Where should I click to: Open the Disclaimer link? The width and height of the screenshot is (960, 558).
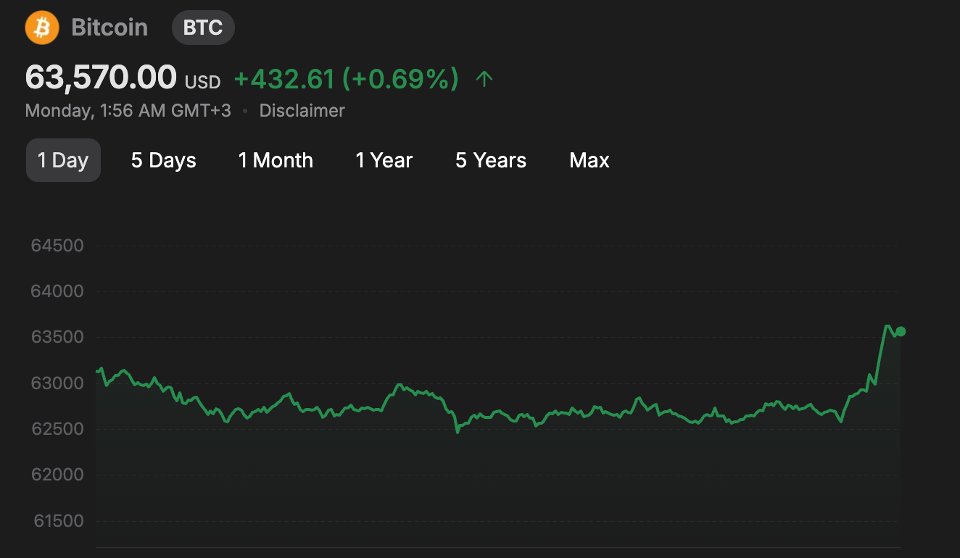click(x=302, y=111)
